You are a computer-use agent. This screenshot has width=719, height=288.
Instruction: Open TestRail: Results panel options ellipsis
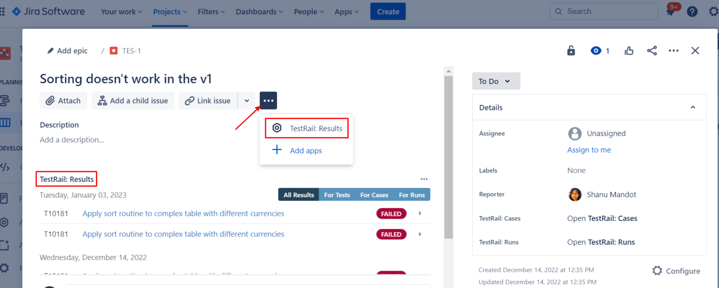[424, 179]
